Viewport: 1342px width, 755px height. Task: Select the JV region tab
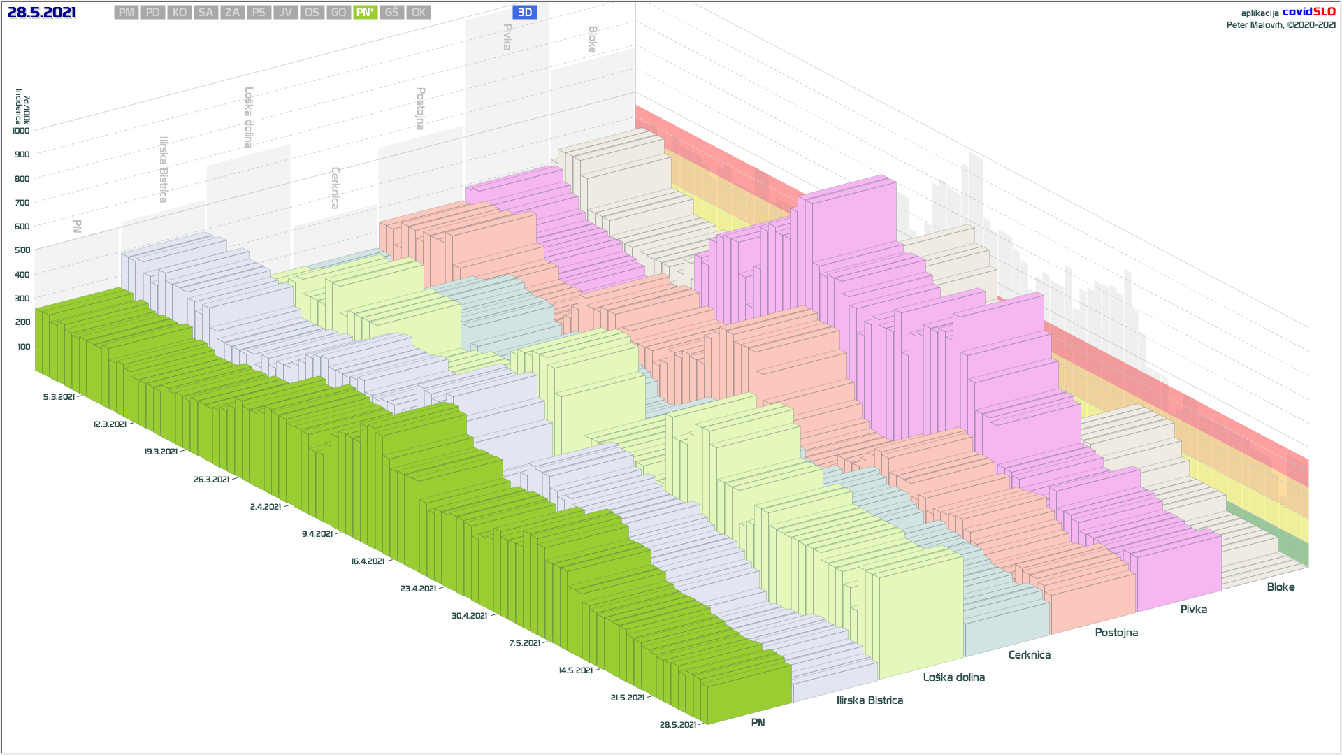click(x=286, y=13)
